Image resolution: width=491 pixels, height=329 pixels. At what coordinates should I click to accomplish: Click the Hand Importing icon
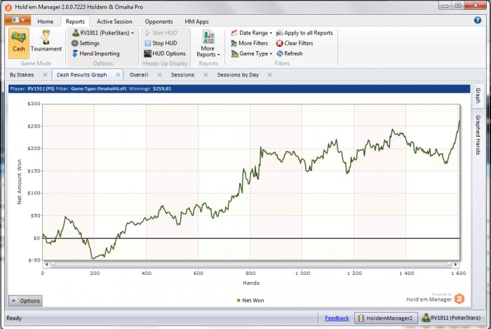[x=74, y=53]
